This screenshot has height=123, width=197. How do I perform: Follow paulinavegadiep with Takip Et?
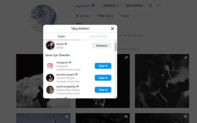(x=103, y=90)
